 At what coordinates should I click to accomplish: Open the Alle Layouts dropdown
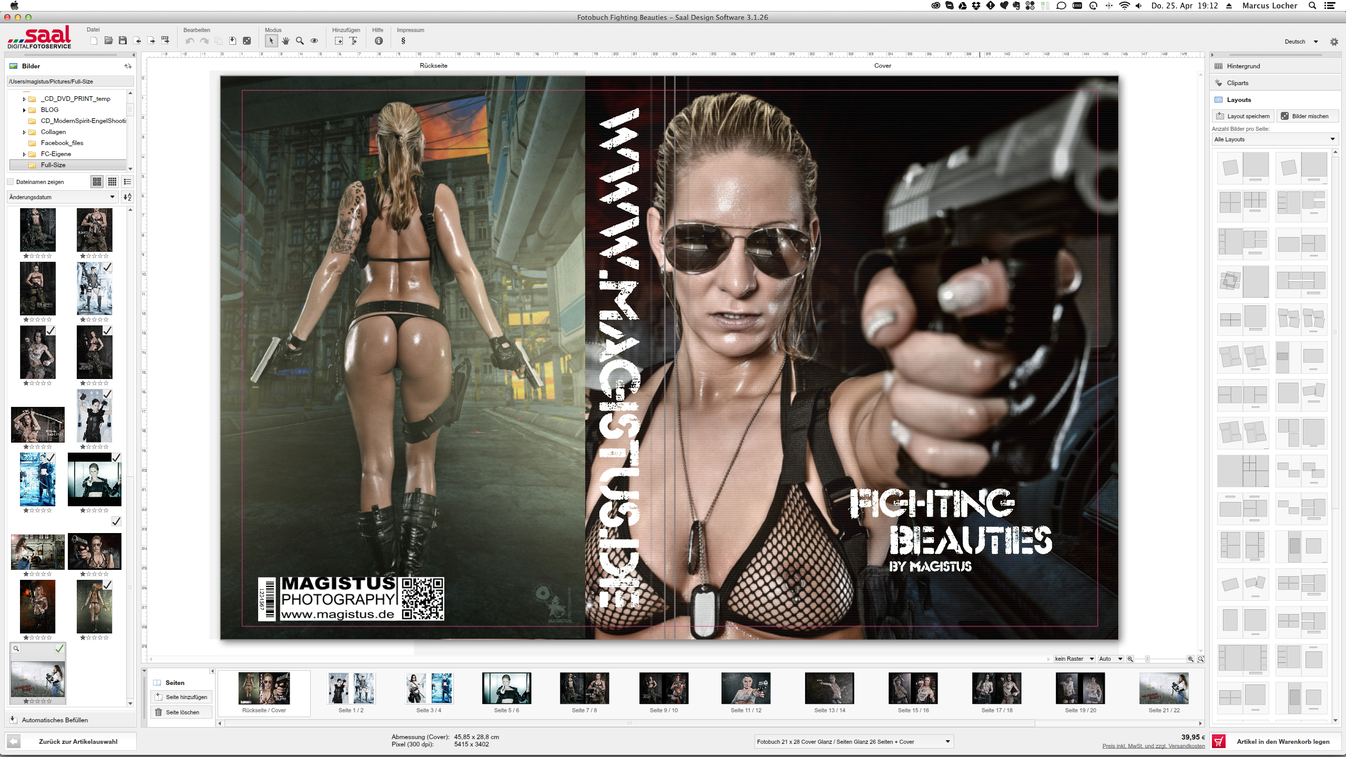pos(1274,139)
